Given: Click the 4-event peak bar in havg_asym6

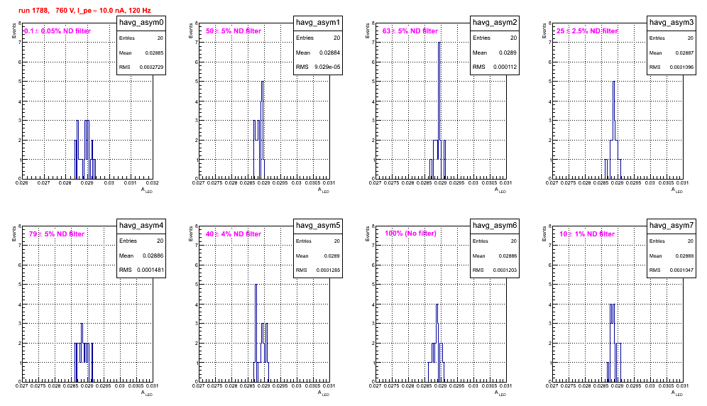Looking at the screenshot, I should click(x=437, y=343).
